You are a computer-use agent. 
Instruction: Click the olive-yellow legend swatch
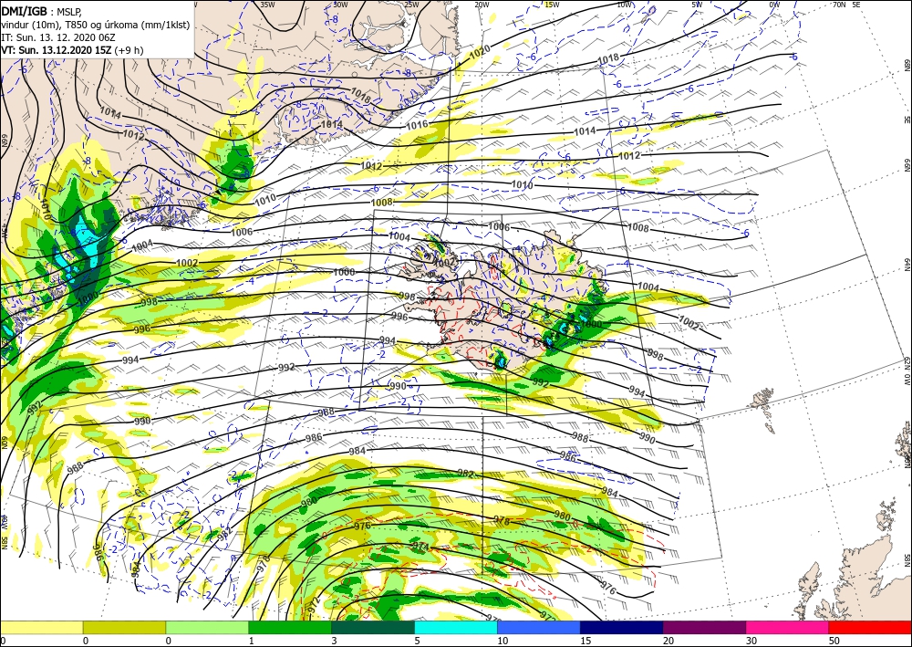pos(124,627)
